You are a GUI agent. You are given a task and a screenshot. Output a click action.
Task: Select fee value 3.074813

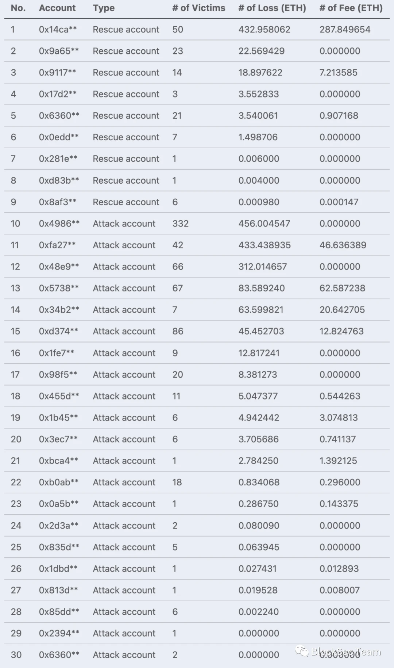[339, 418]
